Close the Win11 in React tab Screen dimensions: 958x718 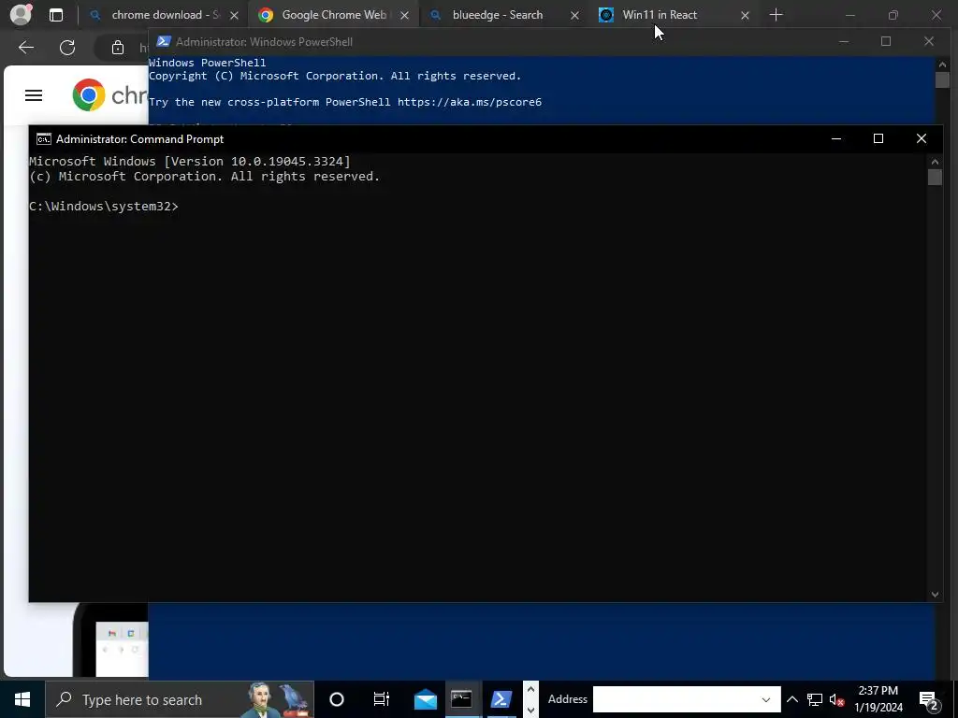click(x=745, y=15)
